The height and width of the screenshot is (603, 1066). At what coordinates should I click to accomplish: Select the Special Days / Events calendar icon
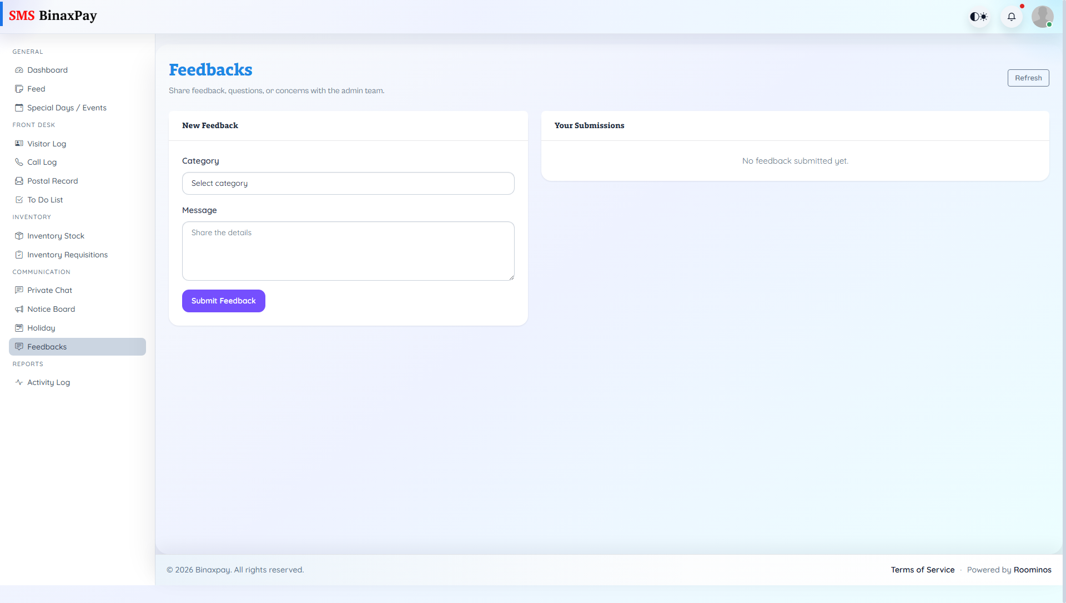pyautogui.click(x=18, y=108)
